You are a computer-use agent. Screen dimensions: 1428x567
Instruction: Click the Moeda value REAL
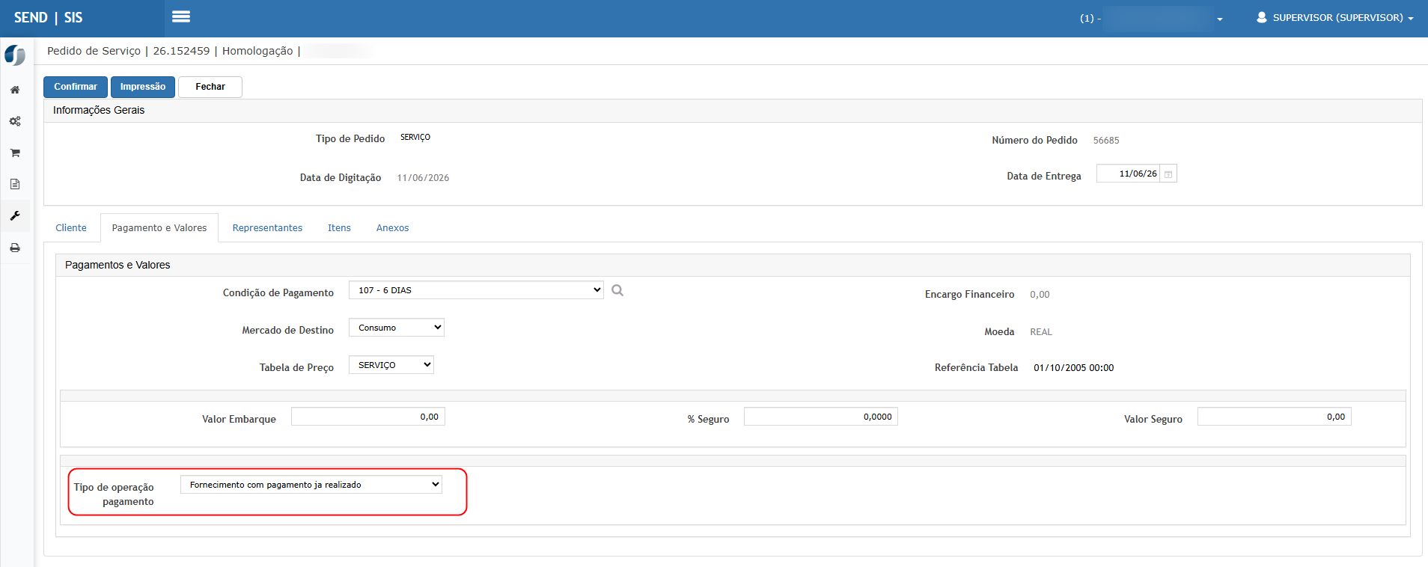click(x=1041, y=332)
